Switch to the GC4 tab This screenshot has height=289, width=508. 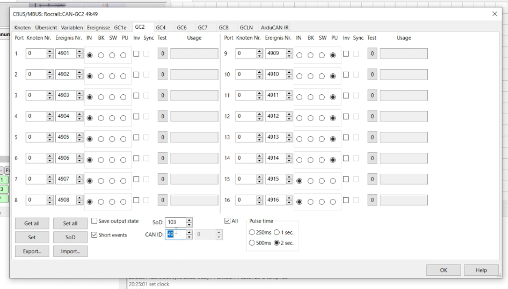click(x=161, y=27)
